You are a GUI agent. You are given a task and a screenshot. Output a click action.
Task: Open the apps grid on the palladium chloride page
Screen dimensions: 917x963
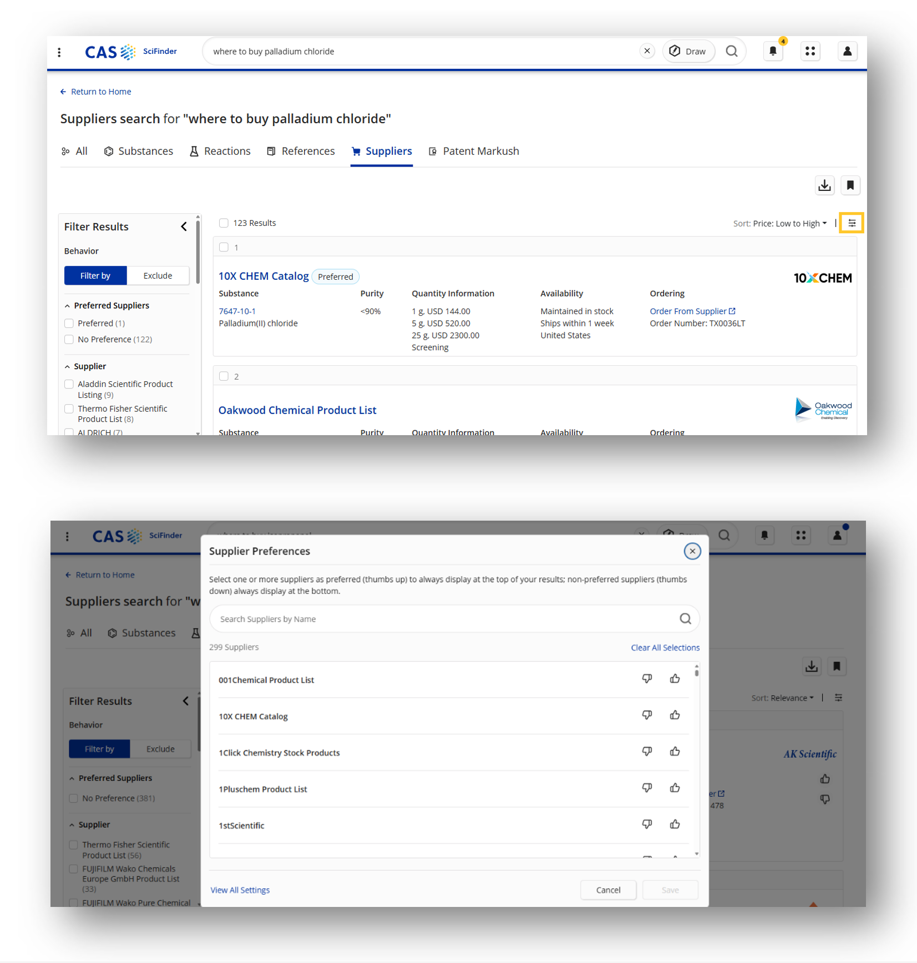click(x=810, y=51)
